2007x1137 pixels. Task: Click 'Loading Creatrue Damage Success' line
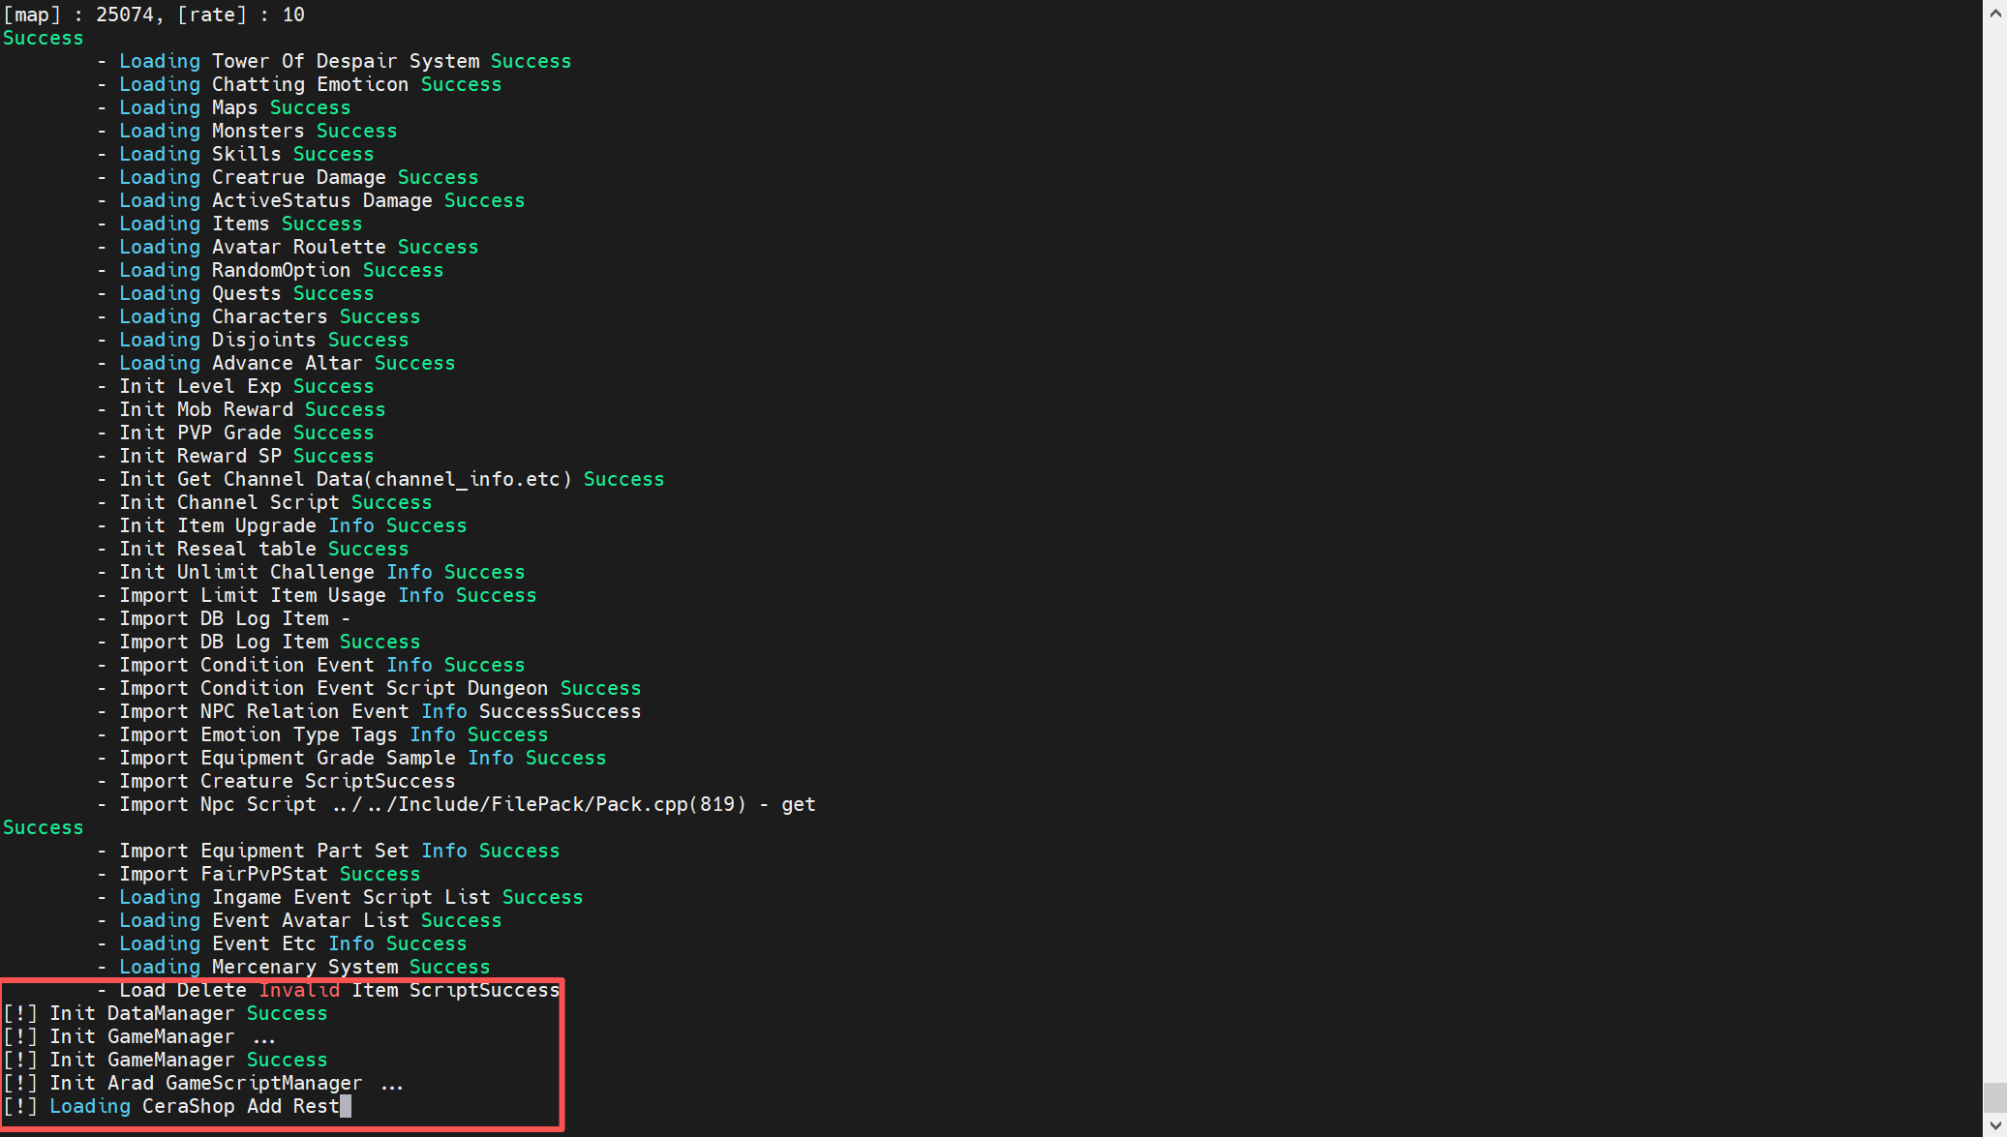(x=288, y=177)
